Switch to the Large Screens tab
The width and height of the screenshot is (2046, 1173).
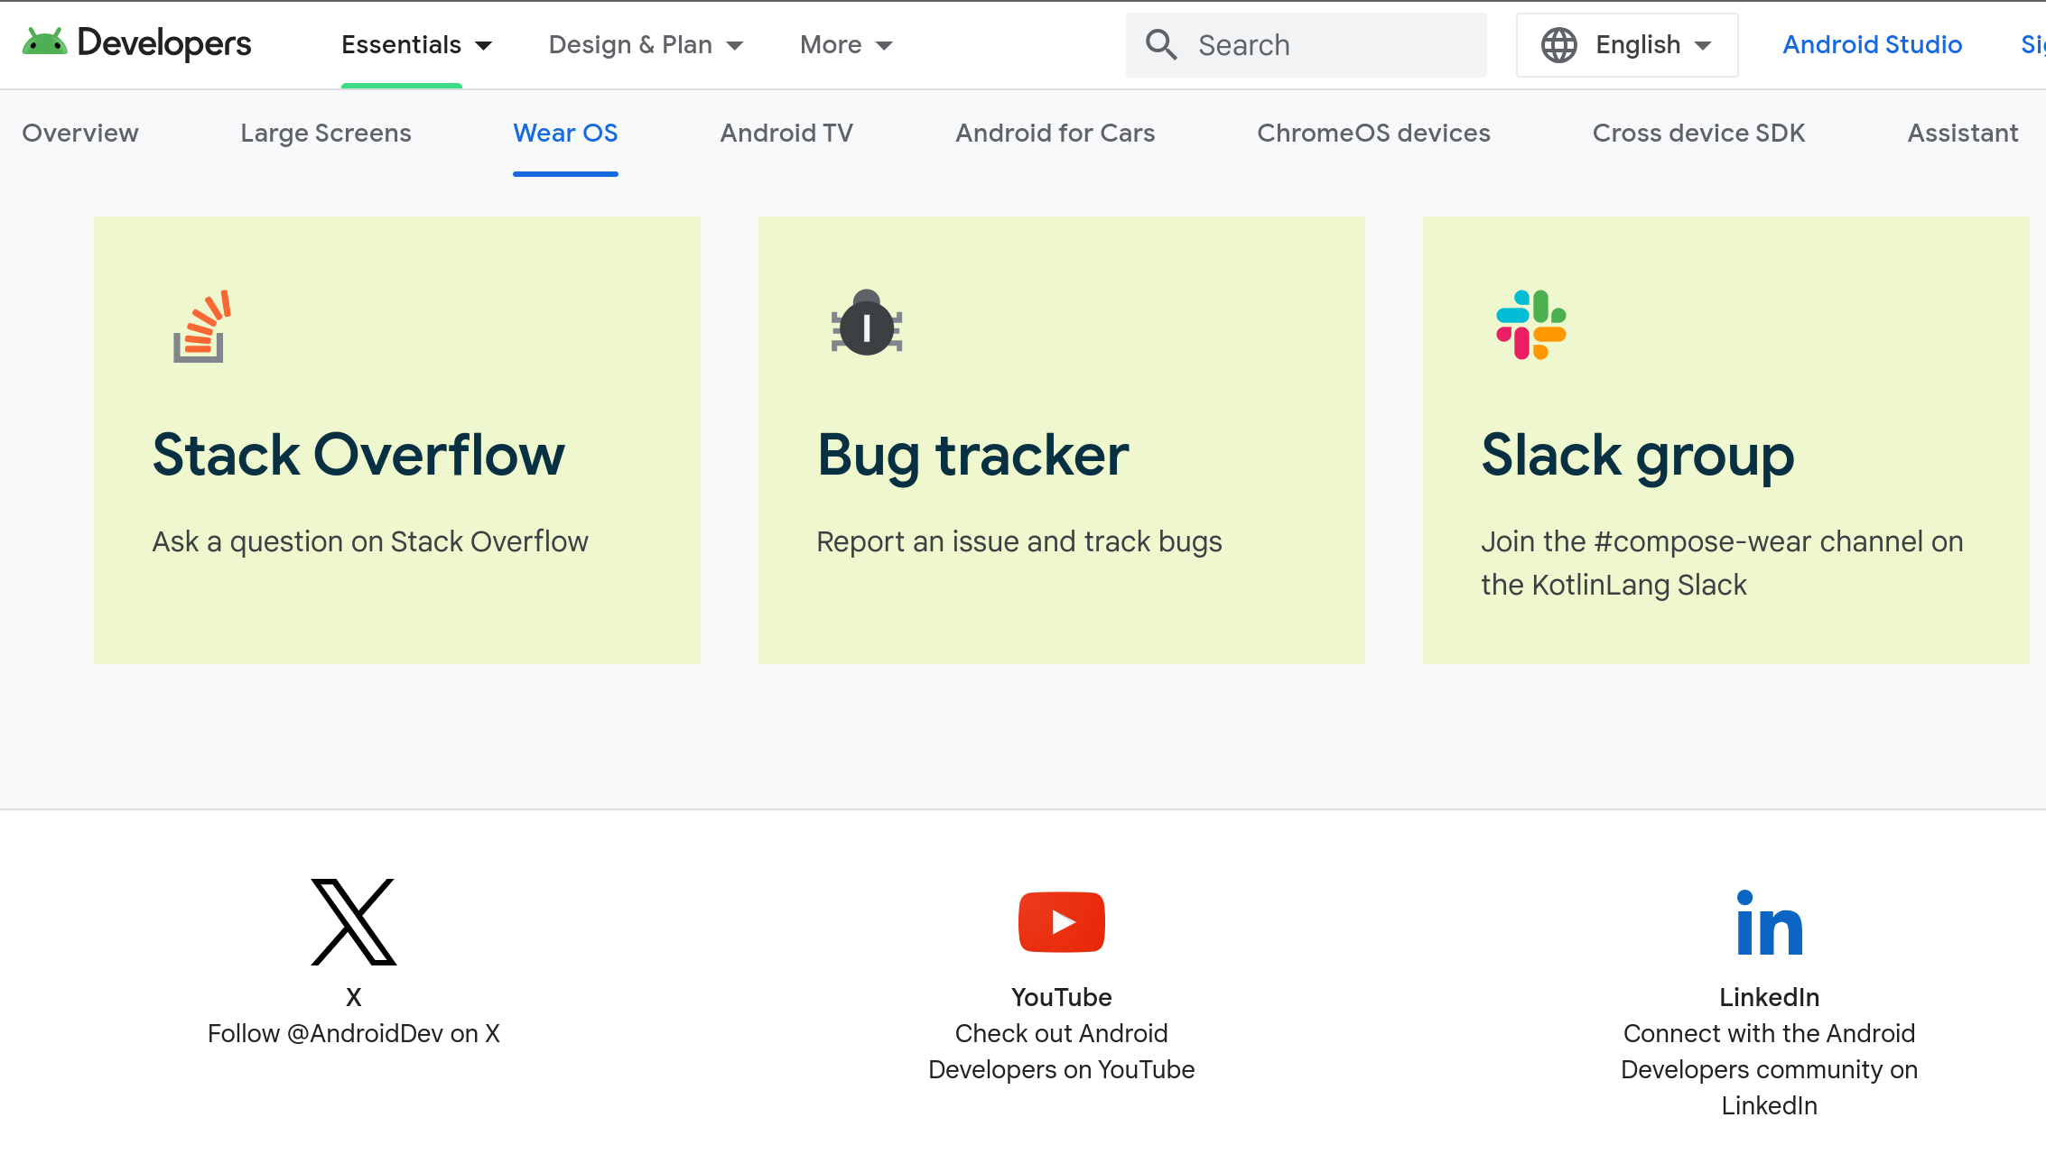coord(326,133)
